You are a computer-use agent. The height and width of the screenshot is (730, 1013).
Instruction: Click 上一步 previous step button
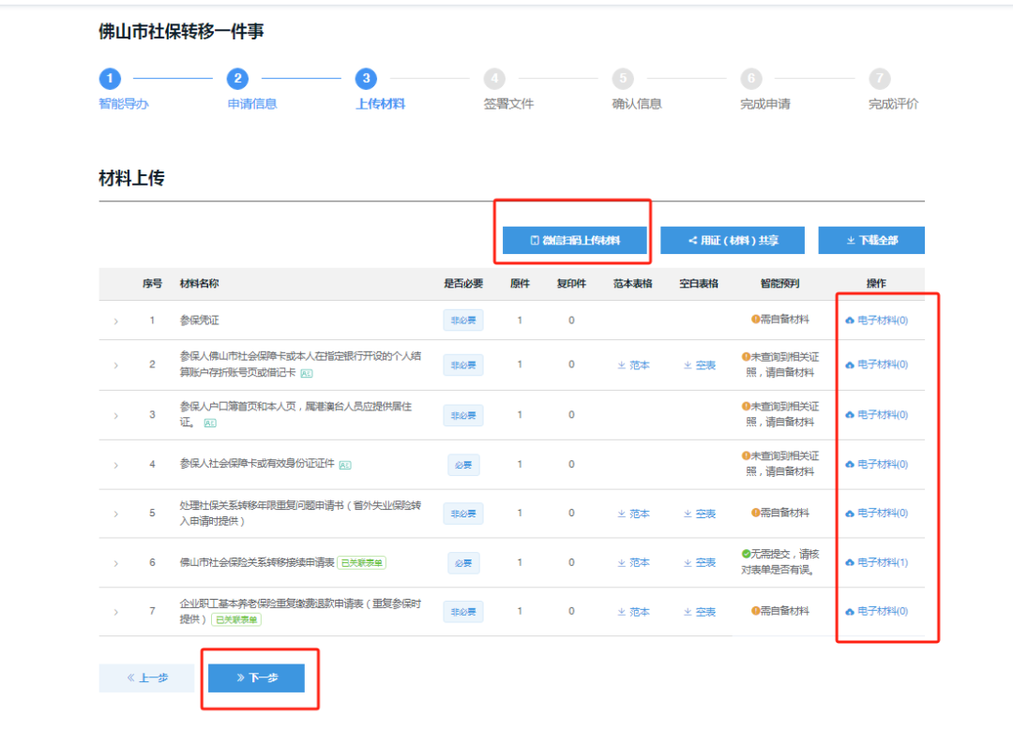(x=146, y=678)
